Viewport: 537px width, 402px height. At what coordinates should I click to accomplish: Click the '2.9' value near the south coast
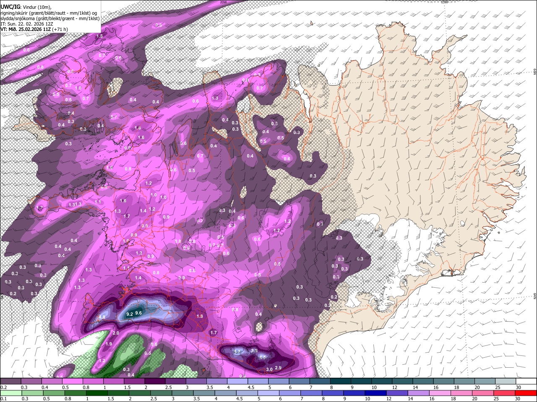point(278,368)
